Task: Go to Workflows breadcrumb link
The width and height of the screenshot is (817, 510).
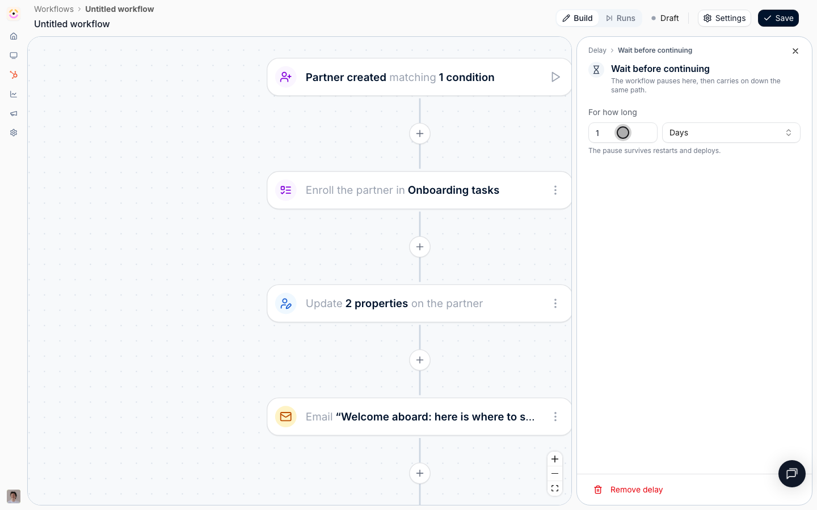Action: (54, 9)
